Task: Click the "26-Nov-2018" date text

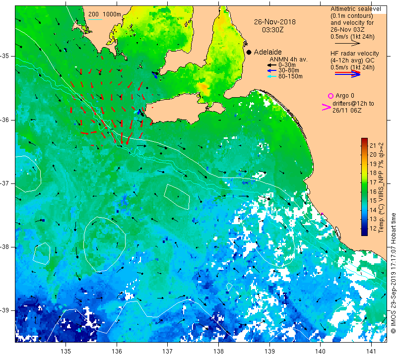Action: (x=275, y=22)
